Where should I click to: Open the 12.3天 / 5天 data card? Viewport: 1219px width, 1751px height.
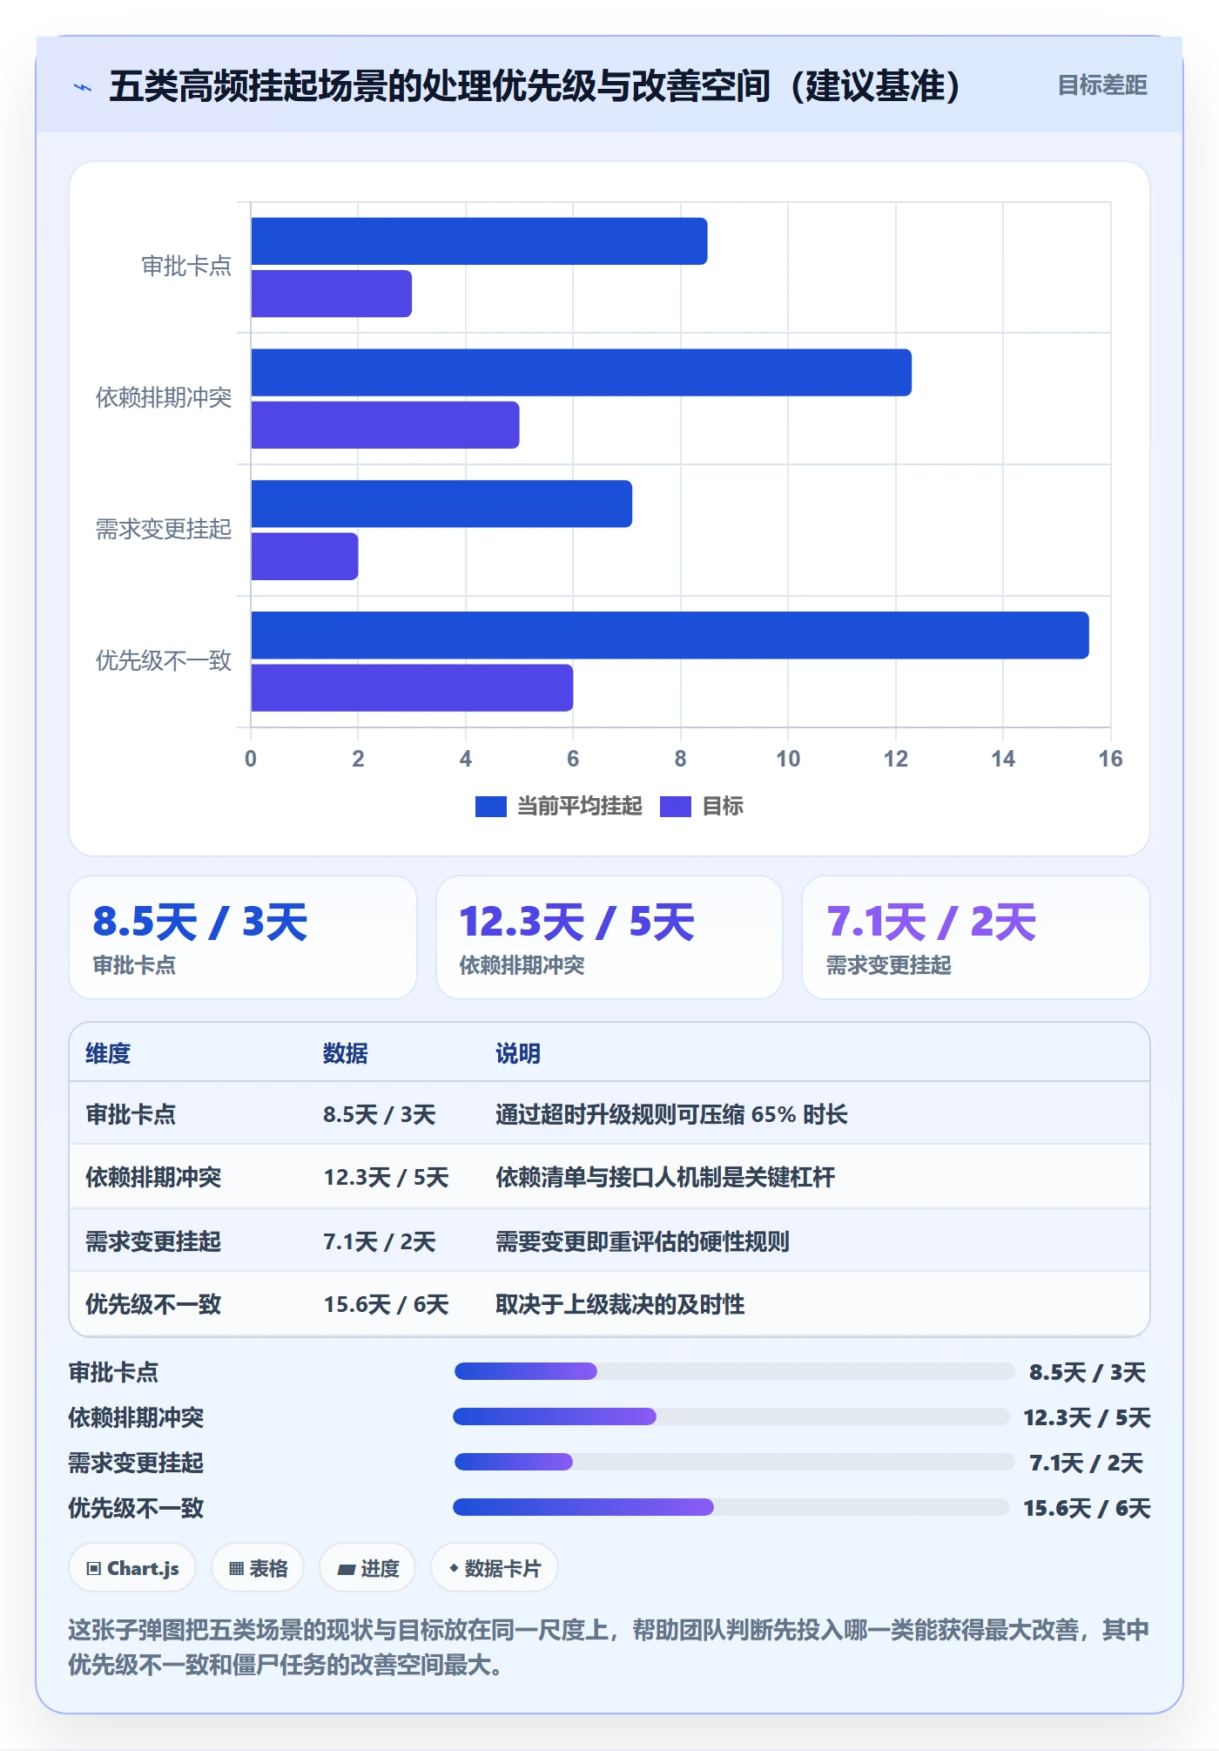pos(609,937)
